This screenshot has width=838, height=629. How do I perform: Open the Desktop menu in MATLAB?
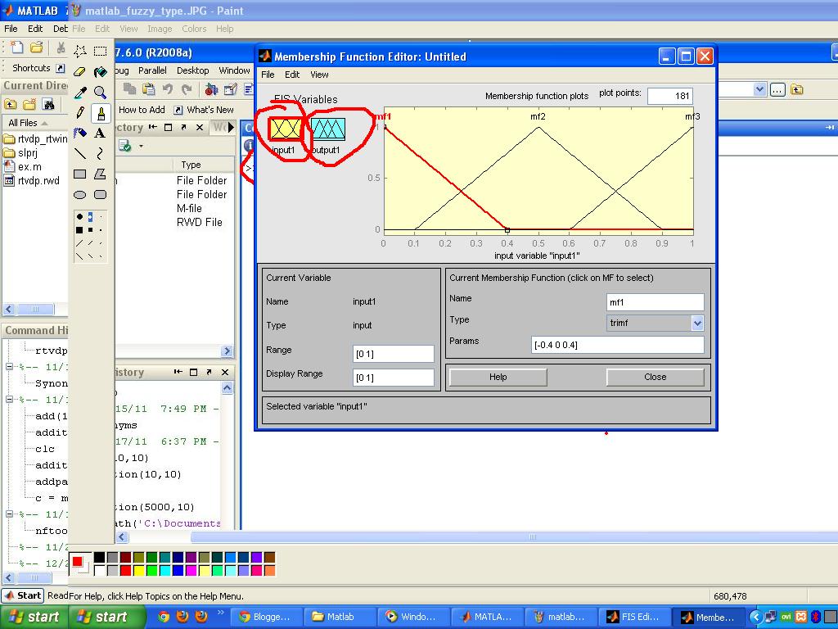193,70
